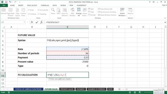Click View Side by Side
This screenshot has width=167, height=94.
[105, 9]
